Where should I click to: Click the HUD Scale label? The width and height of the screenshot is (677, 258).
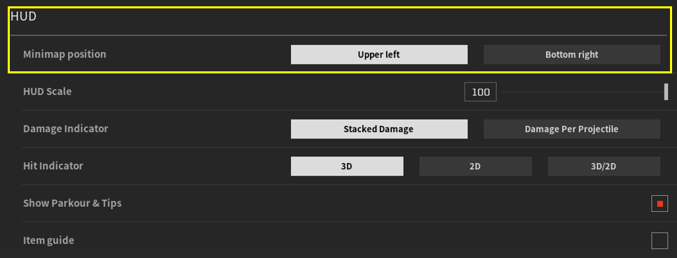tap(48, 92)
